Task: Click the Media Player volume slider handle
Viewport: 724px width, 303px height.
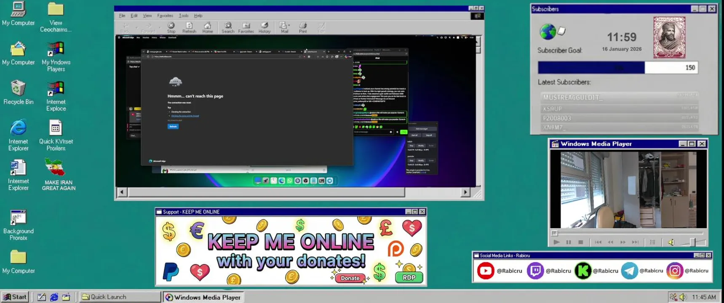Action: point(692,242)
